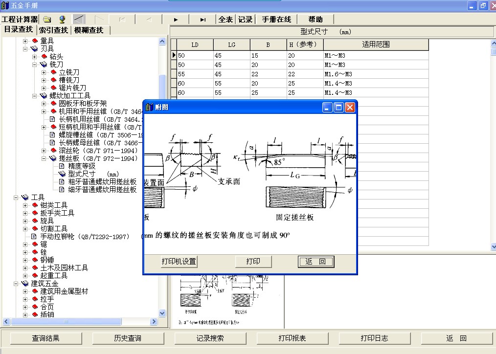The image size is (496, 354).
Task: Open 工程计算器 from the toolbar
Action: (19, 20)
